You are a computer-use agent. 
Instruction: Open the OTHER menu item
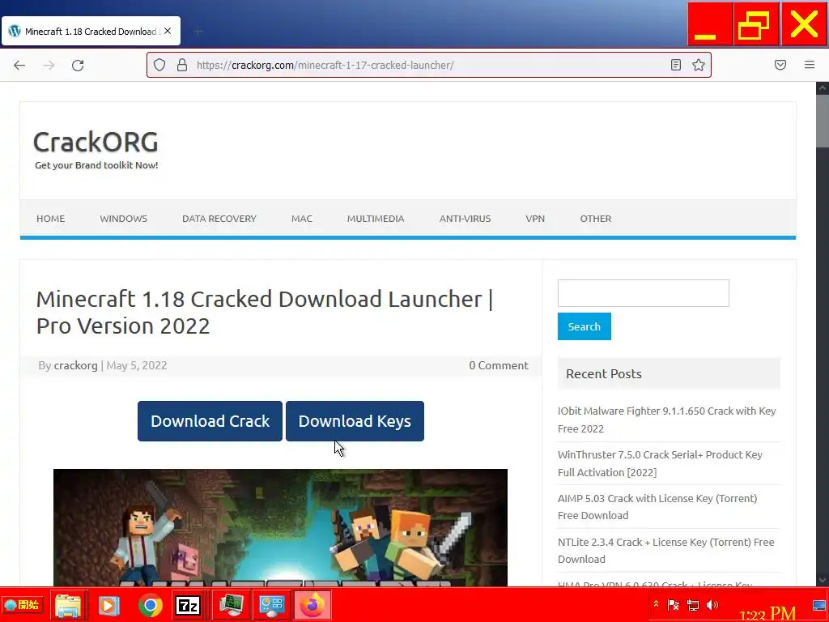click(x=596, y=219)
